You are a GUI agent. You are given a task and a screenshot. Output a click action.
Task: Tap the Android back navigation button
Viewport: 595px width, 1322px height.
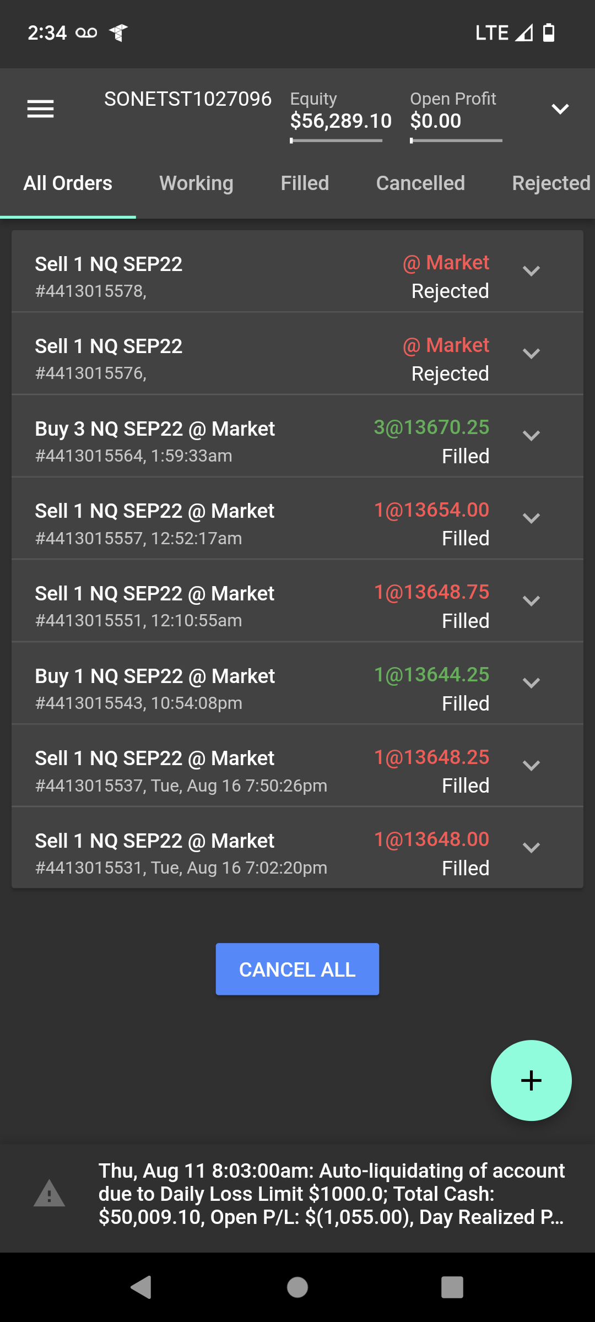tap(142, 1287)
